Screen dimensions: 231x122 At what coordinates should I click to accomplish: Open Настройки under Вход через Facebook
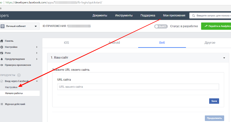click(11, 87)
